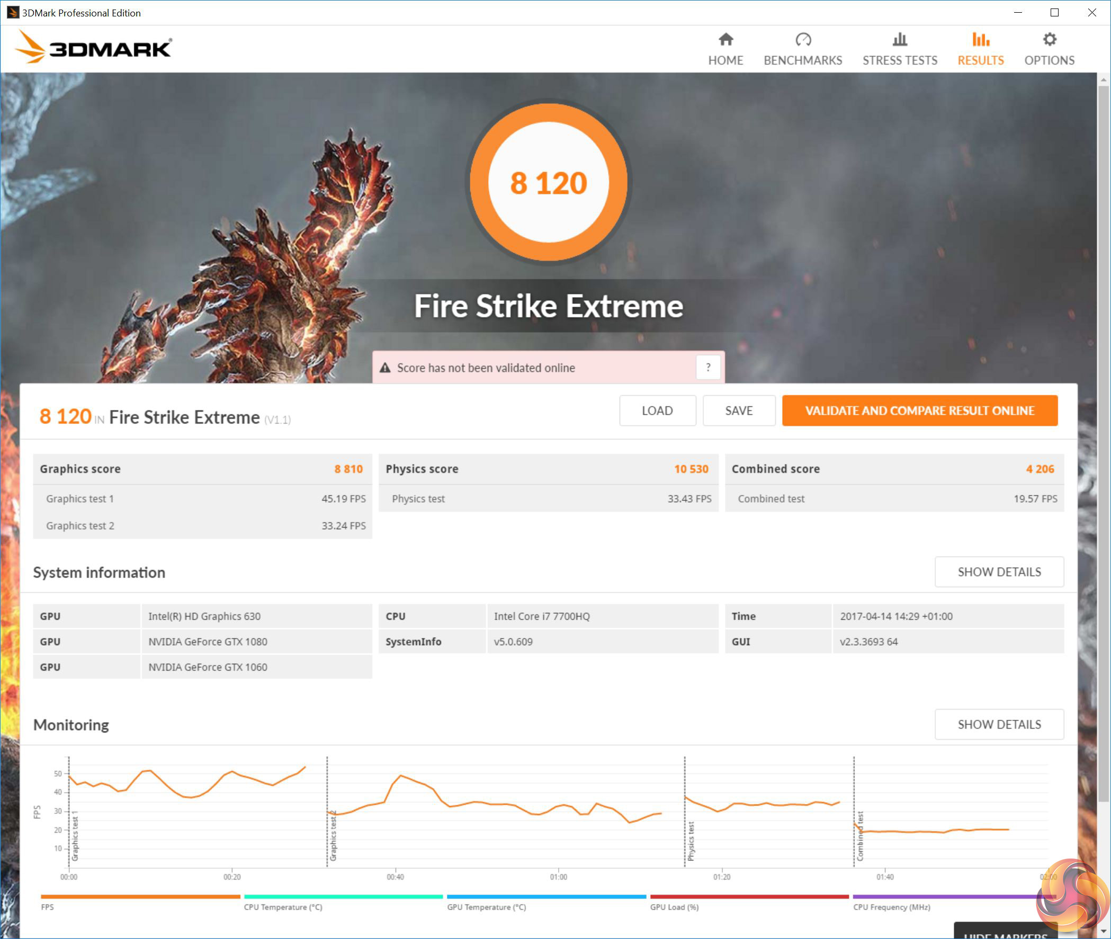Click the Home house icon
The width and height of the screenshot is (1111, 939).
(x=725, y=39)
